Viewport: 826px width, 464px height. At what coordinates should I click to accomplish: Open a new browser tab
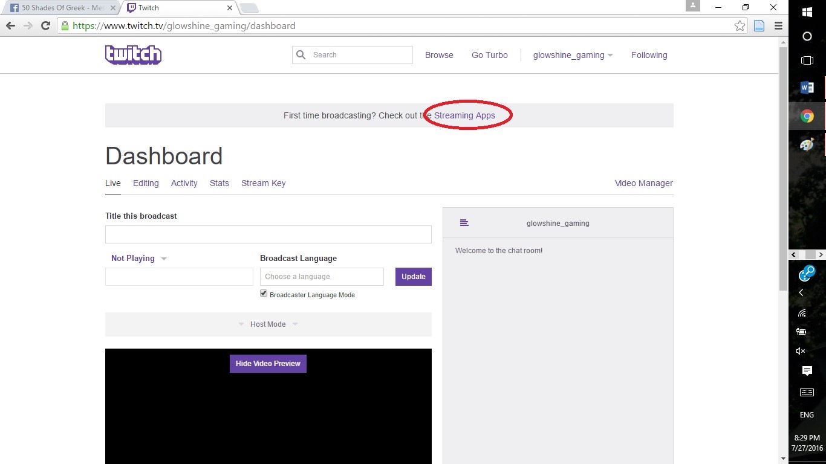(x=249, y=8)
